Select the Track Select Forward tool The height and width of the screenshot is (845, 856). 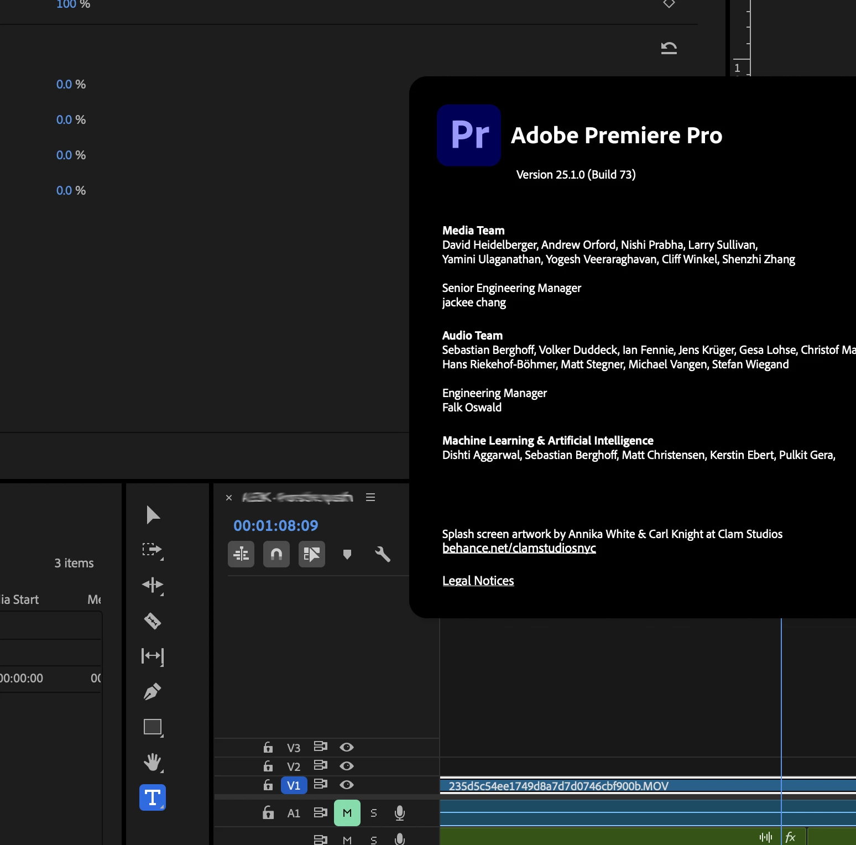153,550
